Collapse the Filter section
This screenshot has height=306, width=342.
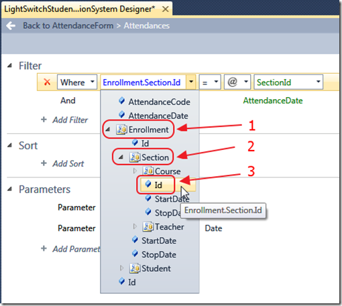pyautogui.click(x=9, y=66)
